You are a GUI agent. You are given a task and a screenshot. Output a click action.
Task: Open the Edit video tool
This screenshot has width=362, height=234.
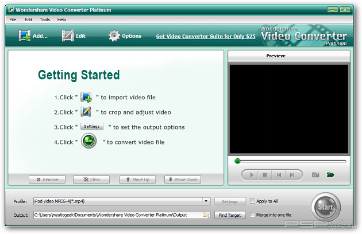point(74,36)
